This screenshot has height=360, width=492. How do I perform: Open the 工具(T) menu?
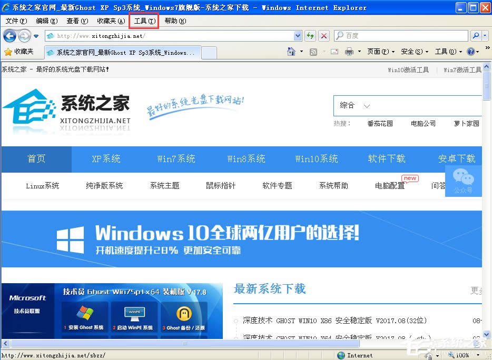145,21
